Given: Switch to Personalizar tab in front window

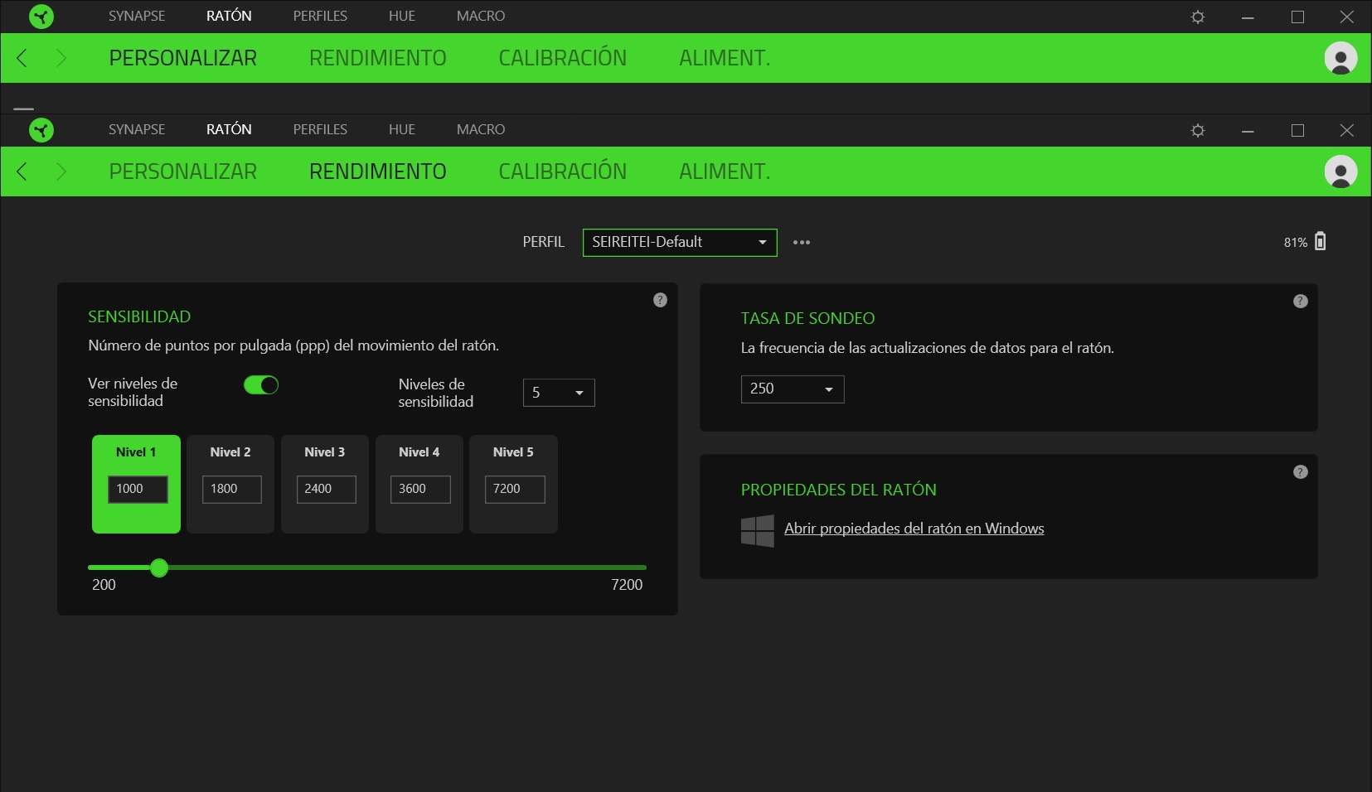Looking at the screenshot, I should (x=183, y=171).
